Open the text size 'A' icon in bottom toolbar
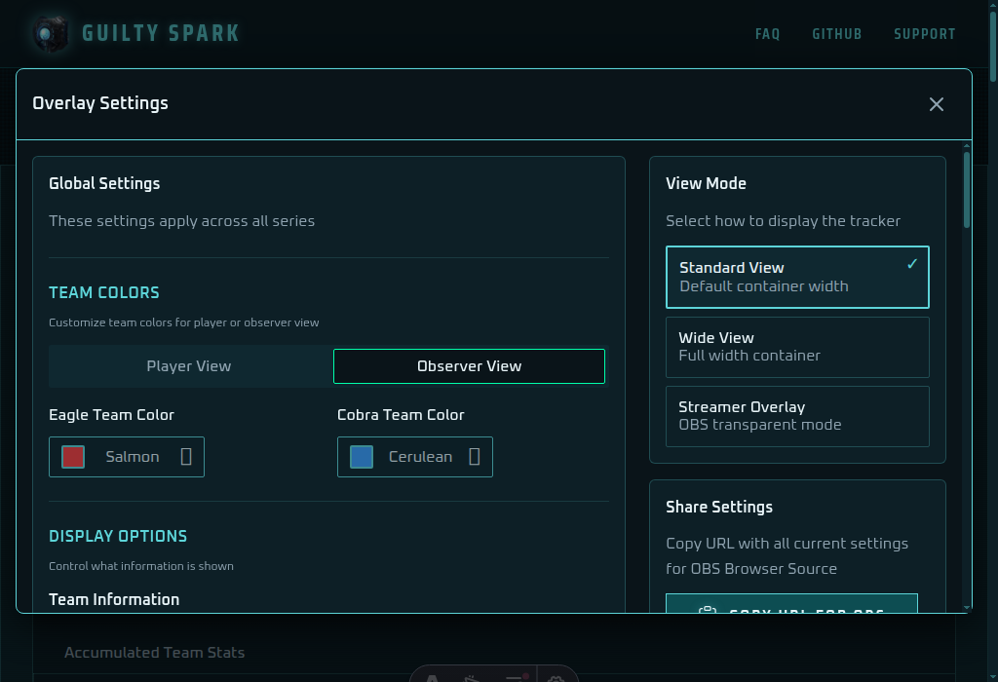Viewport: 998px width, 682px height. tap(432, 679)
